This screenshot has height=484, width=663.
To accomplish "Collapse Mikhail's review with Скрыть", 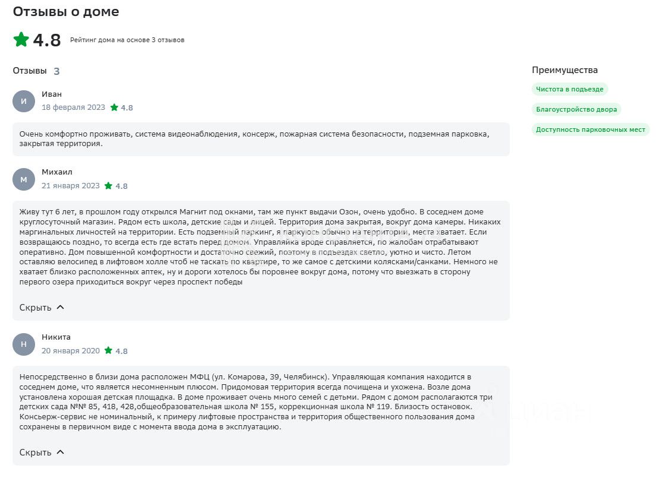I will 35,308.
